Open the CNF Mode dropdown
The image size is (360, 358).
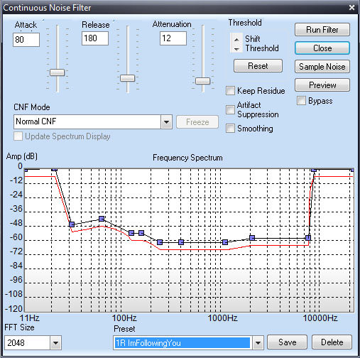coord(167,122)
